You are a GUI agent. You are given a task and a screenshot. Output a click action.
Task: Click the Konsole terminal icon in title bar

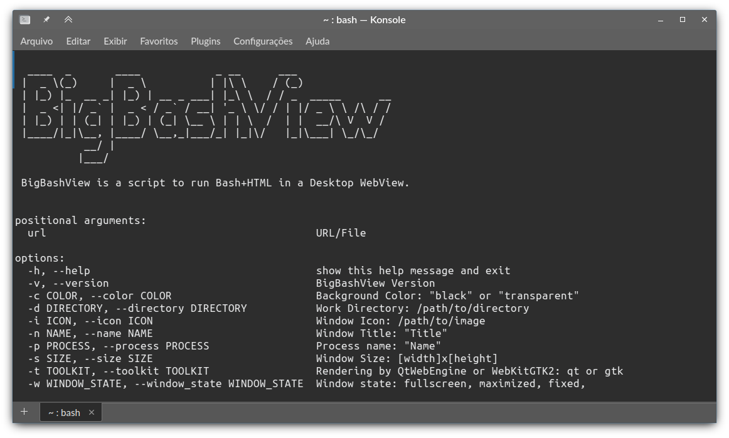[x=25, y=19]
